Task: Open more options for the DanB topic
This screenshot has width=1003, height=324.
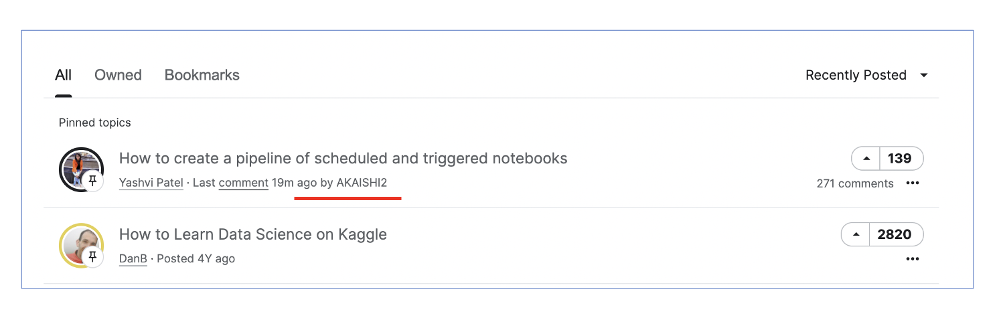Action: coord(912,259)
